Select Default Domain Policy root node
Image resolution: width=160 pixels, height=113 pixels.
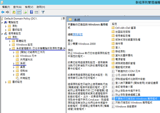point(21,19)
